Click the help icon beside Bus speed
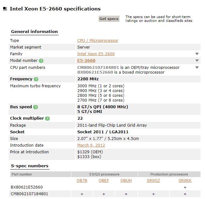 pyautogui.click(x=35, y=107)
